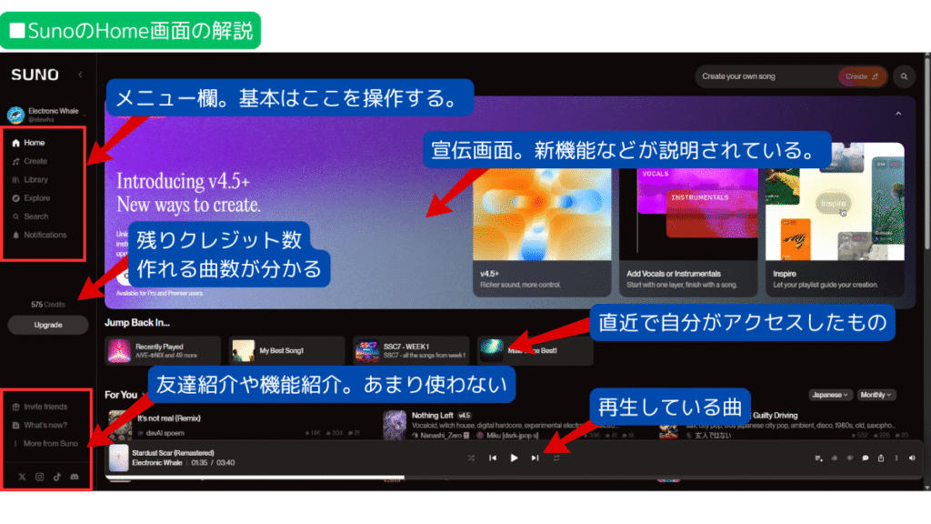
Task: Dislike the playing song with the thumbs down
Action: pos(850,458)
